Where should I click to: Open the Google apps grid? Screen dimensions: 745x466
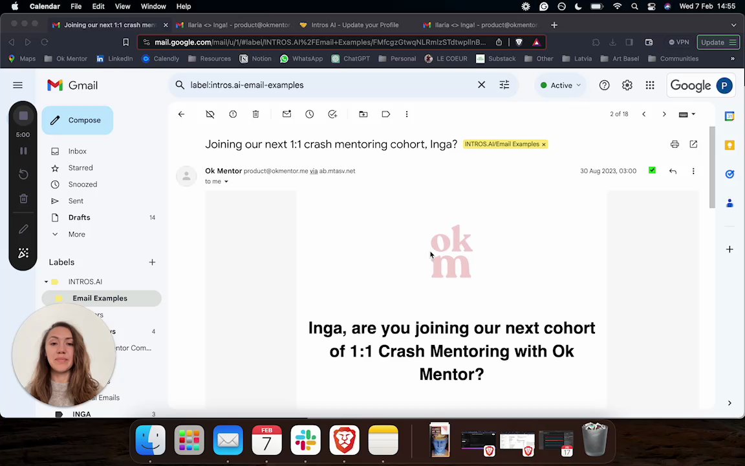pos(650,85)
